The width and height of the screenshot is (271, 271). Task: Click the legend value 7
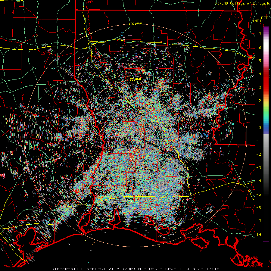[x=260, y=34]
